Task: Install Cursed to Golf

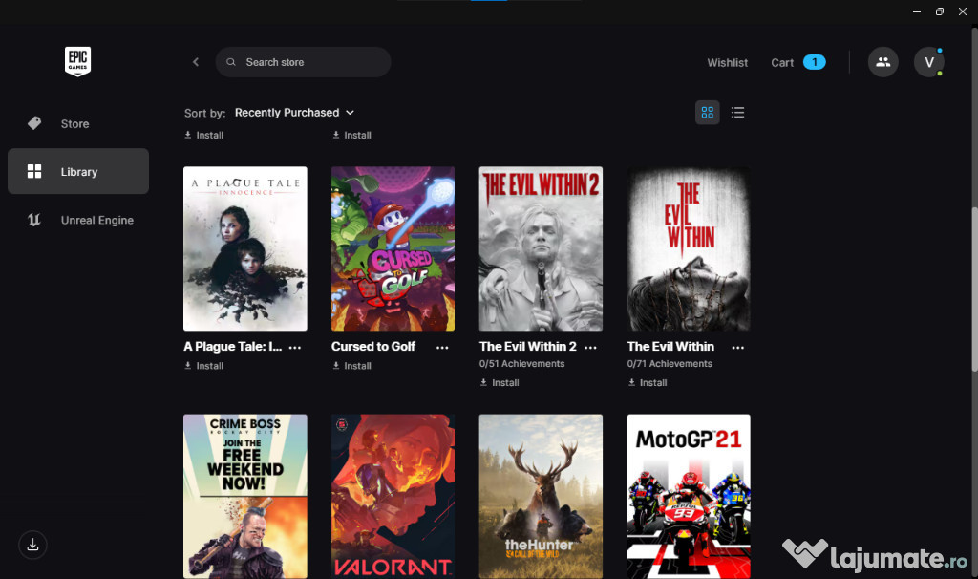Action: tap(351, 366)
